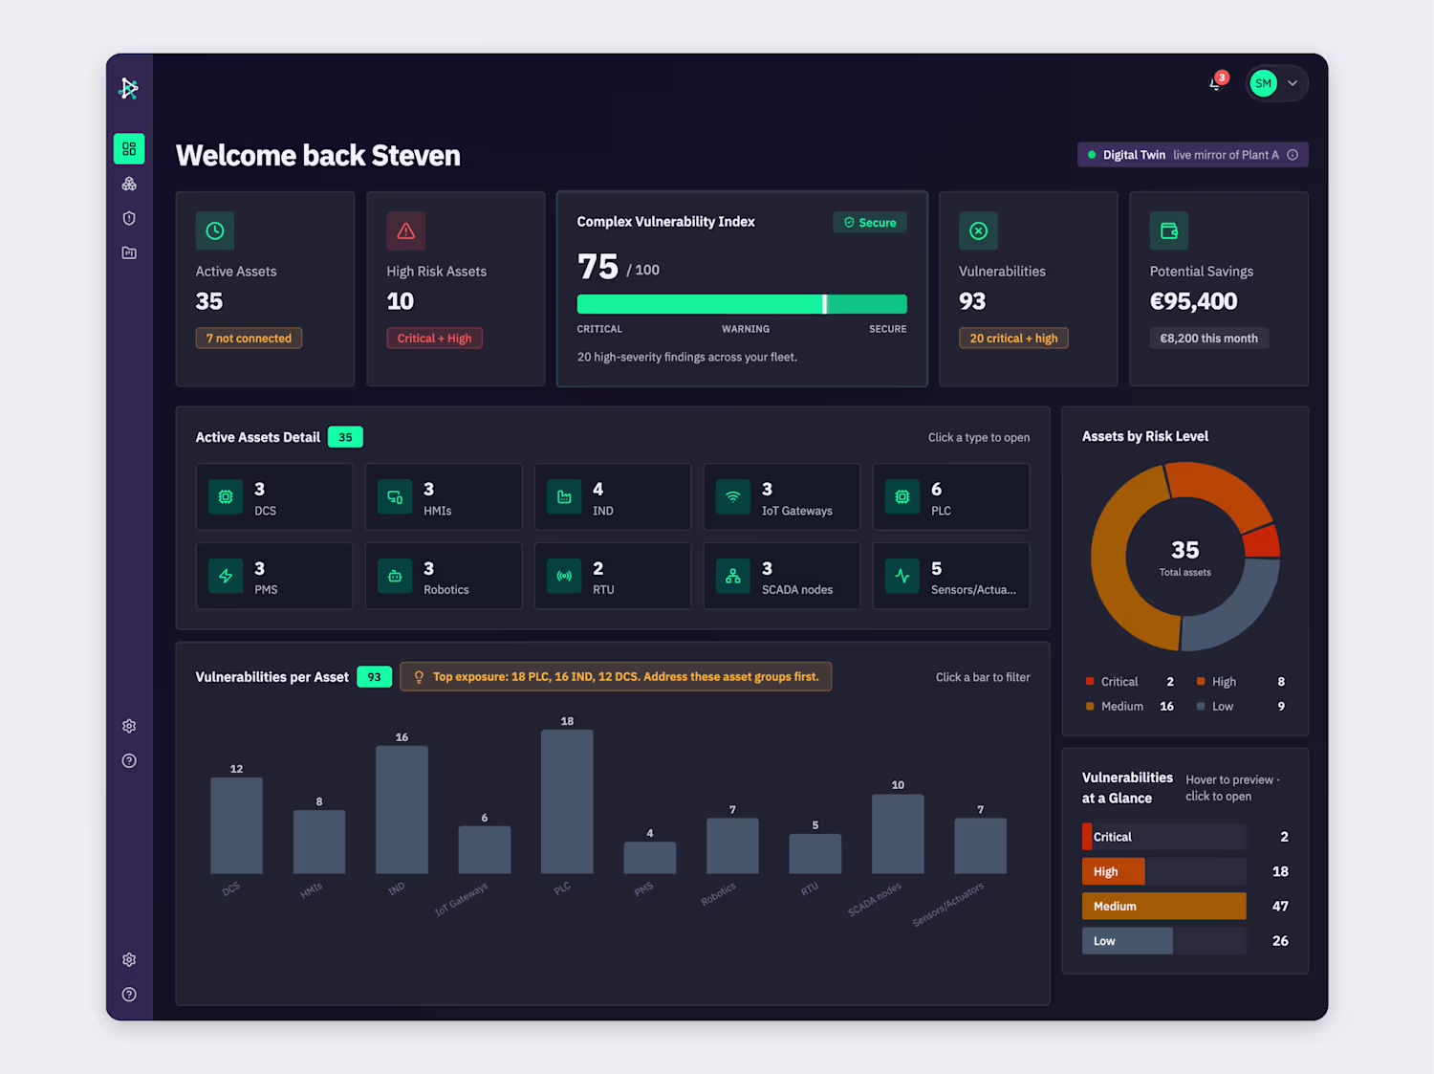Open the bottom help question icon
The width and height of the screenshot is (1434, 1074).
(129, 994)
